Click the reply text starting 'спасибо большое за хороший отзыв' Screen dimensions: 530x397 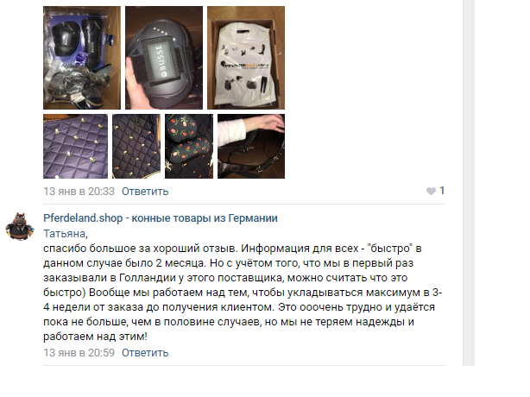(243, 293)
